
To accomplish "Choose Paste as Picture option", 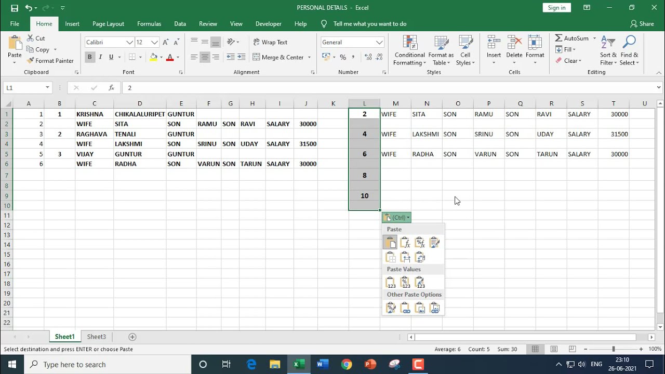I will tap(420, 308).
